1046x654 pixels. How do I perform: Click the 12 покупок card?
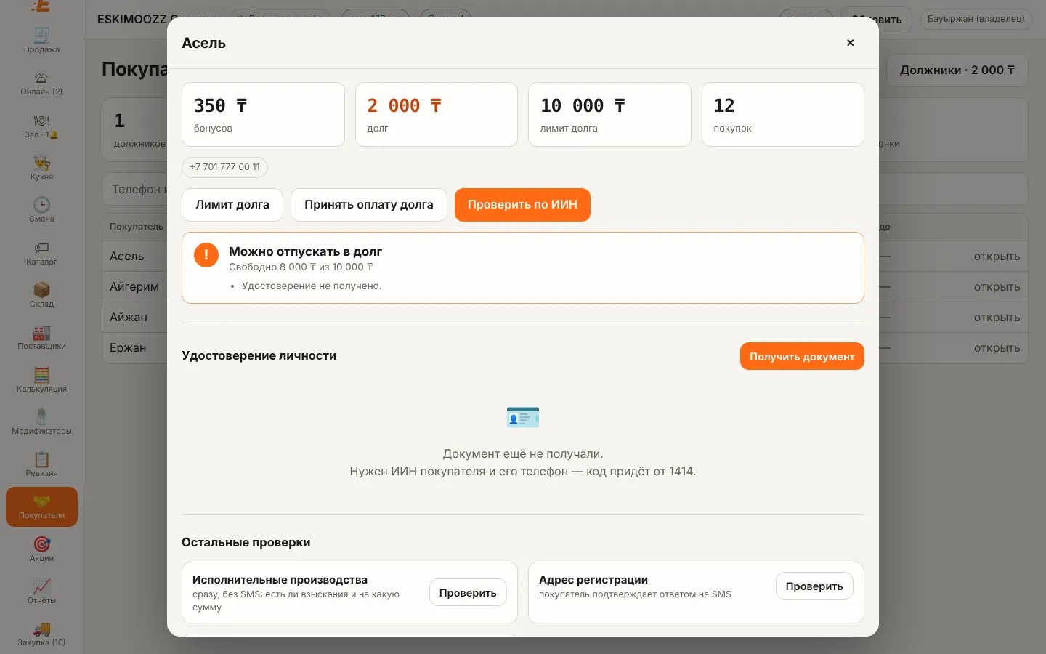coord(783,114)
